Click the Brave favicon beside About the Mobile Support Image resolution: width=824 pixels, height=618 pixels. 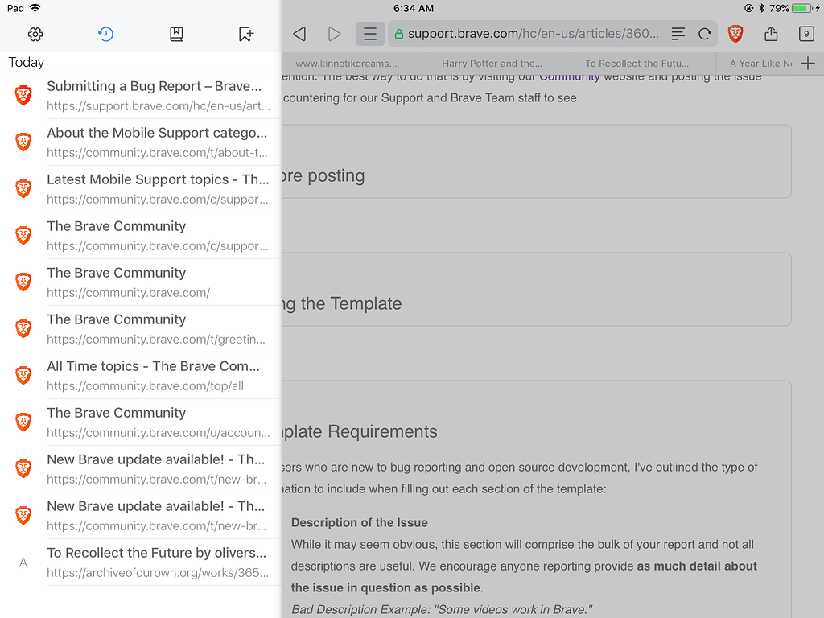pyautogui.click(x=23, y=142)
